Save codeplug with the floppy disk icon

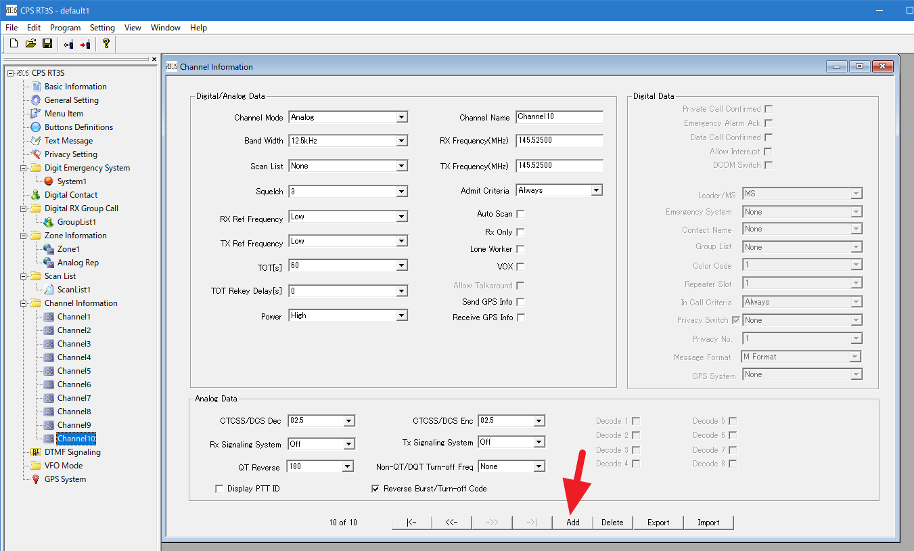47,44
